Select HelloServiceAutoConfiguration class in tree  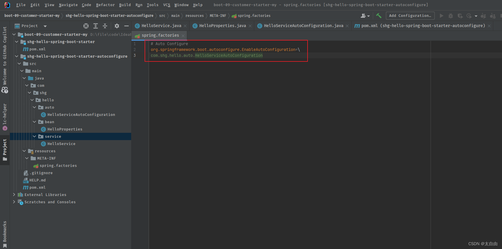click(81, 115)
